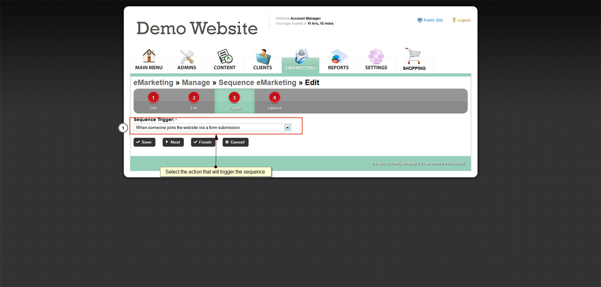Open the Reports pie chart icon
The height and width of the screenshot is (287, 601).
click(x=338, y=57)
